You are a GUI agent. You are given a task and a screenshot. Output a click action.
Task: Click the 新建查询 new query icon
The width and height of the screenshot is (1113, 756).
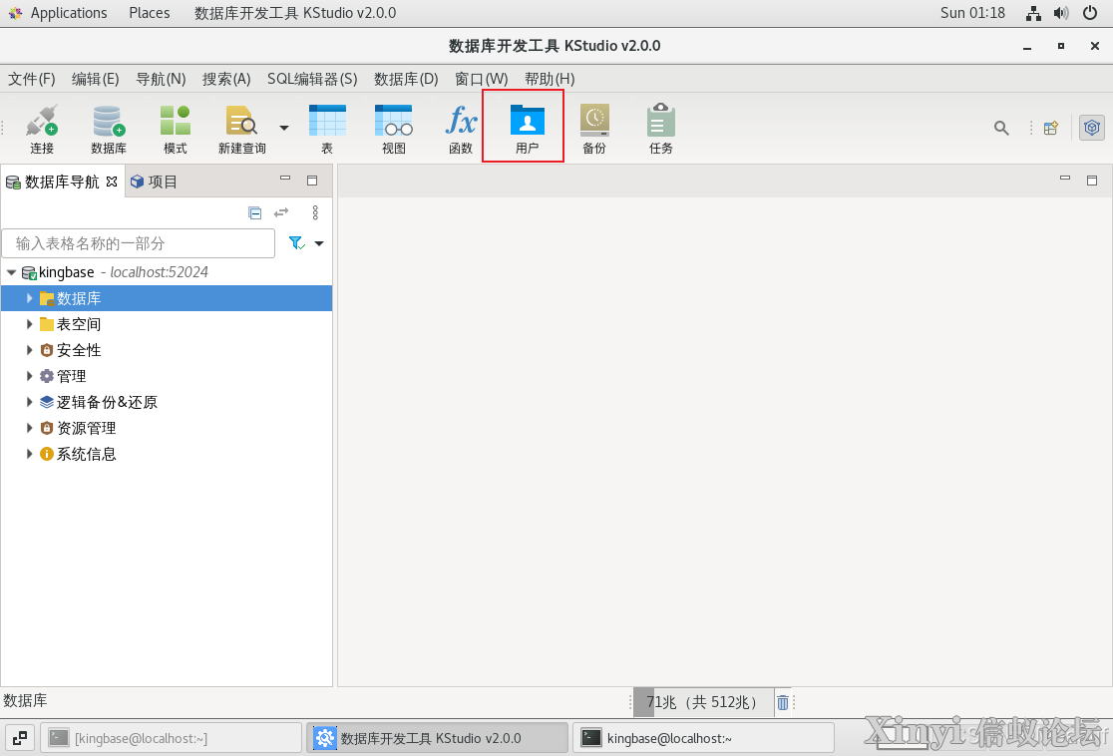(x=242, y=128)
